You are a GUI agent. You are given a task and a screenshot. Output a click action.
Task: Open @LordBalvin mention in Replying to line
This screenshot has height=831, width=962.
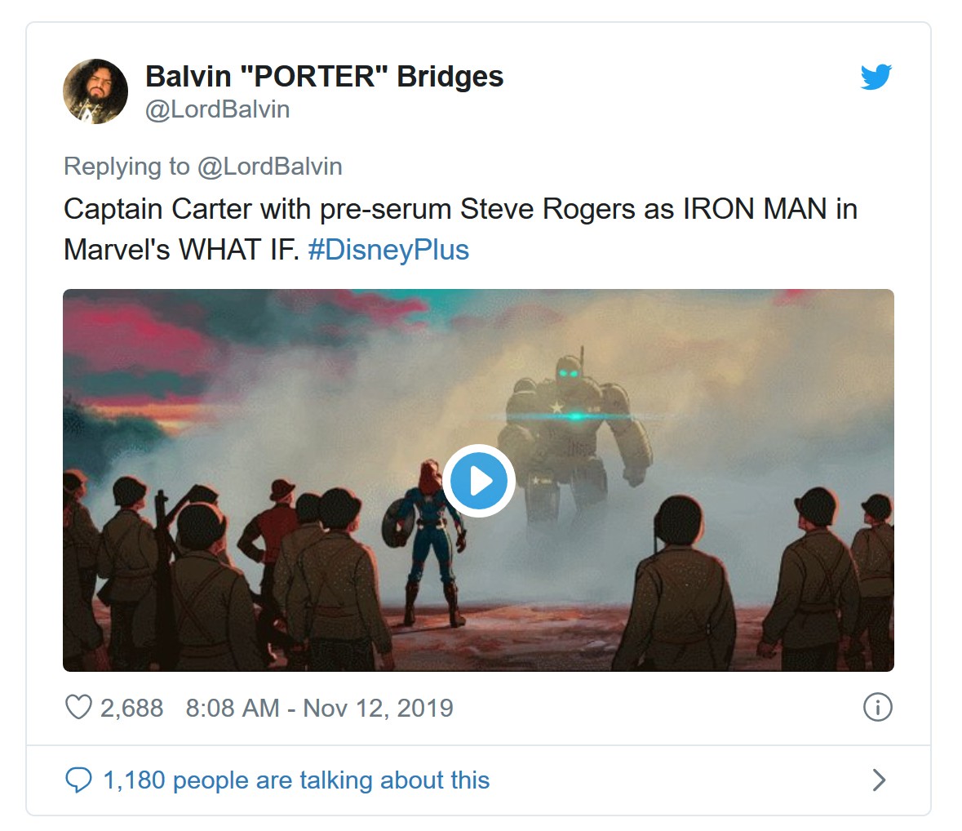tap(270, 167)
